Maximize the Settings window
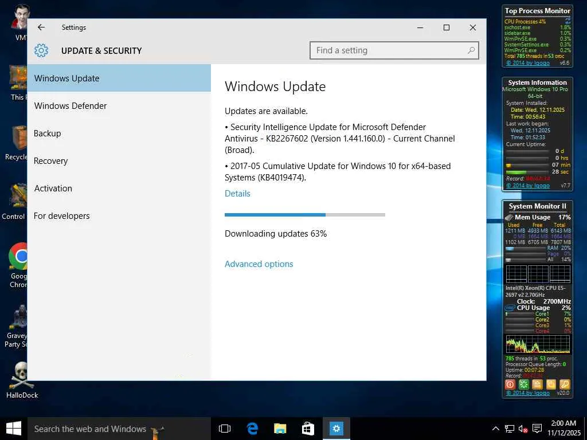587x440 pixels. (446, 27)
